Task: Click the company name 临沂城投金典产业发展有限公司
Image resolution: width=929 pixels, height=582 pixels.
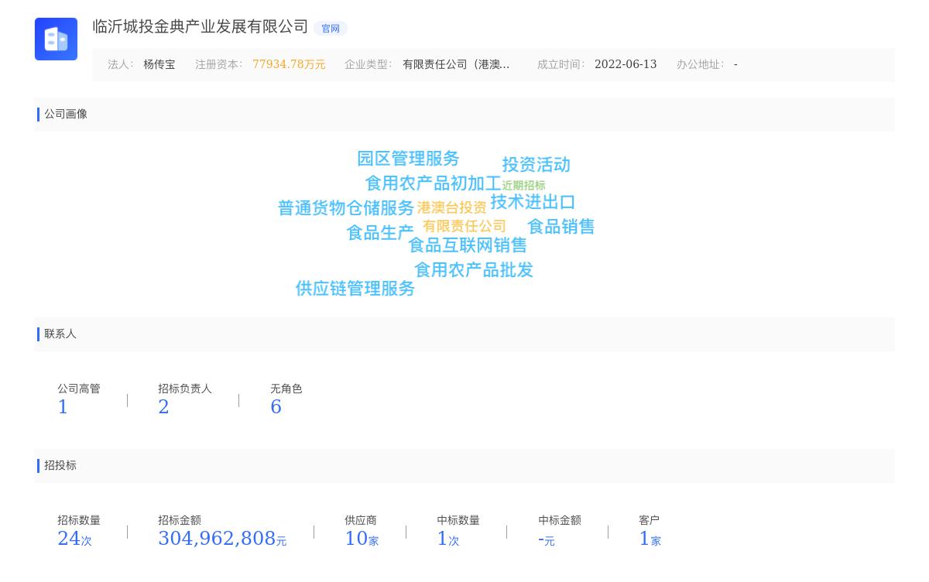Action: (x=201, y=27)
